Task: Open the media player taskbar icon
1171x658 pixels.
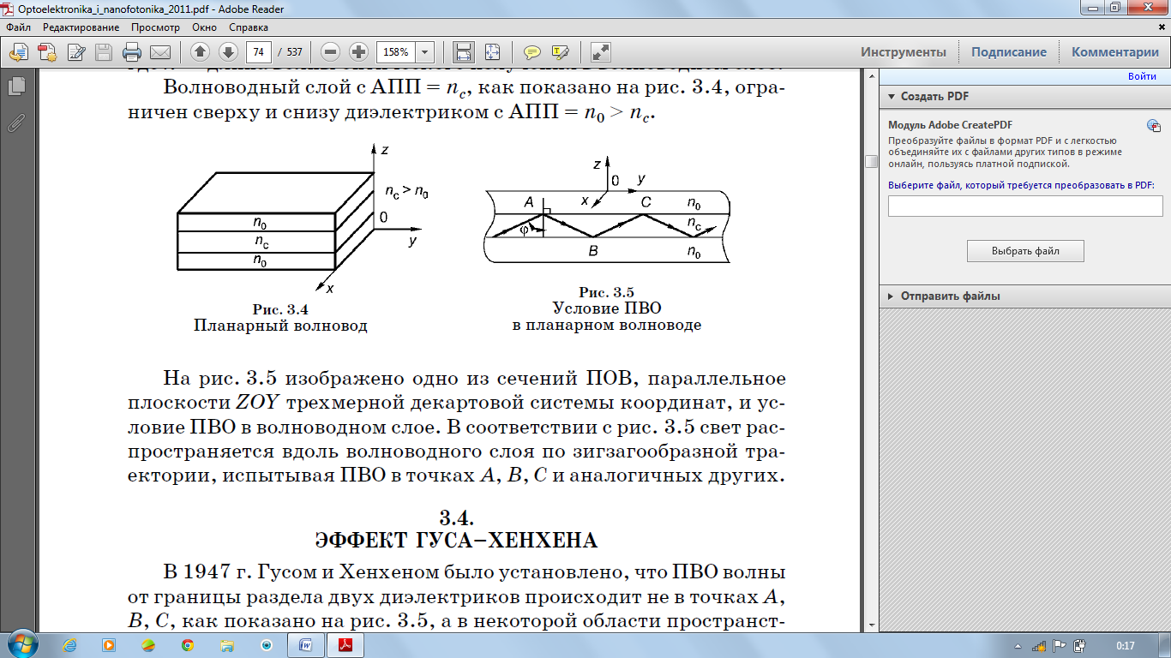Action: point(109,645)
